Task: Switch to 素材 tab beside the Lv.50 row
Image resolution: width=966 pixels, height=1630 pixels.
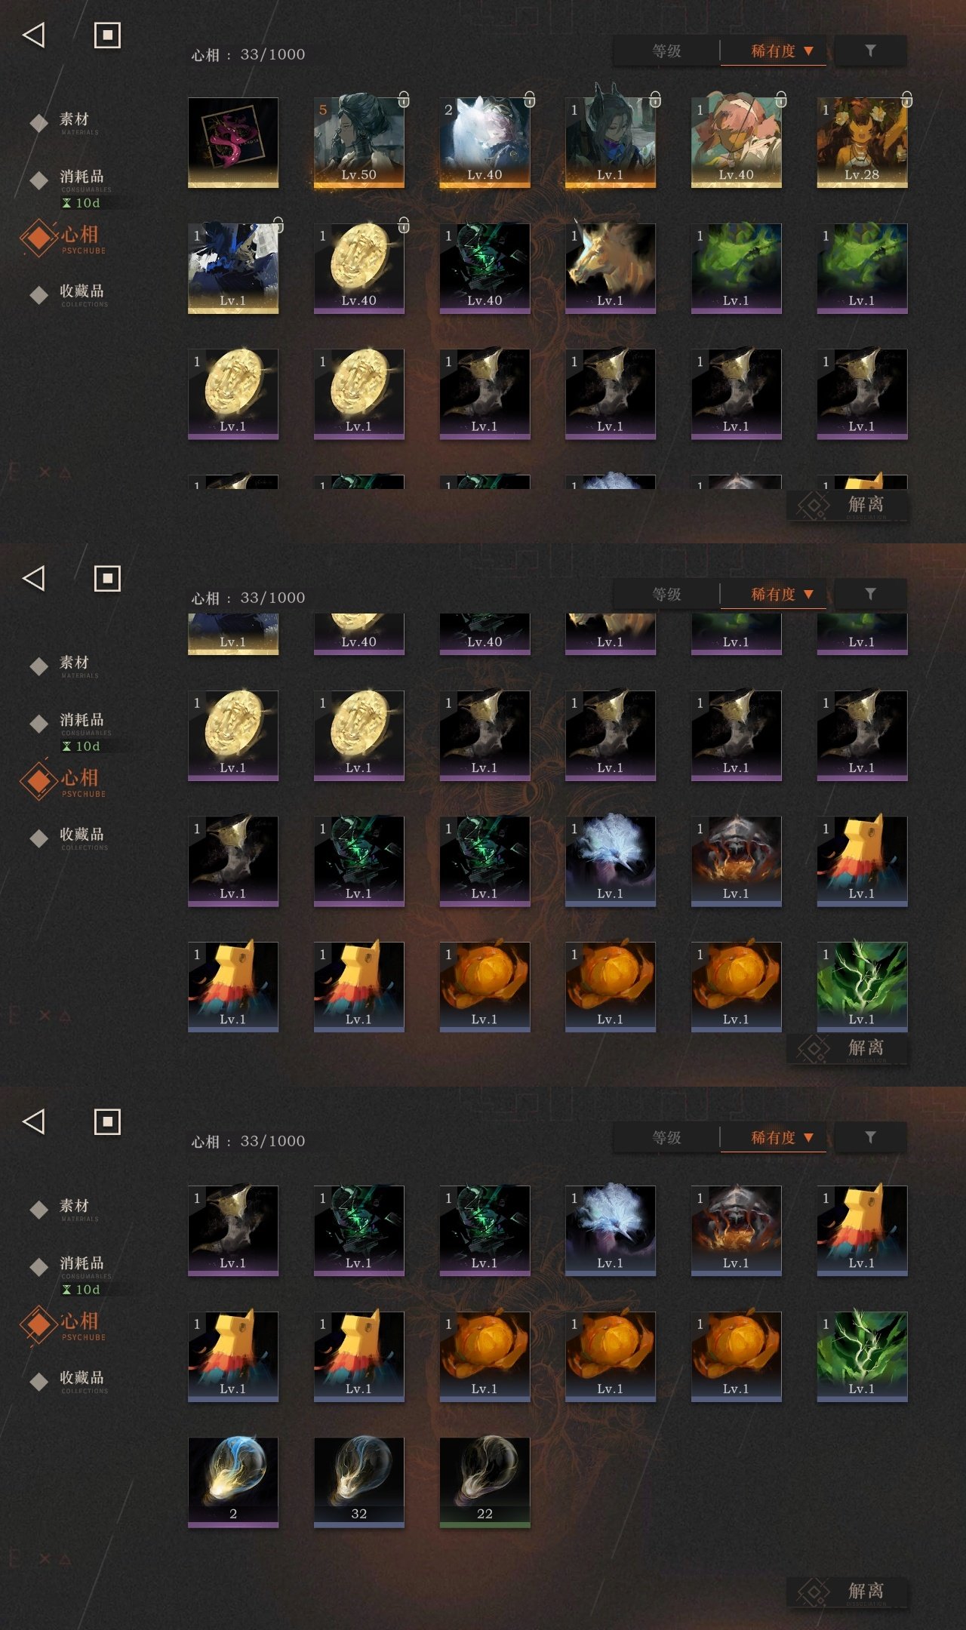Action: click(x=74, y=121)
